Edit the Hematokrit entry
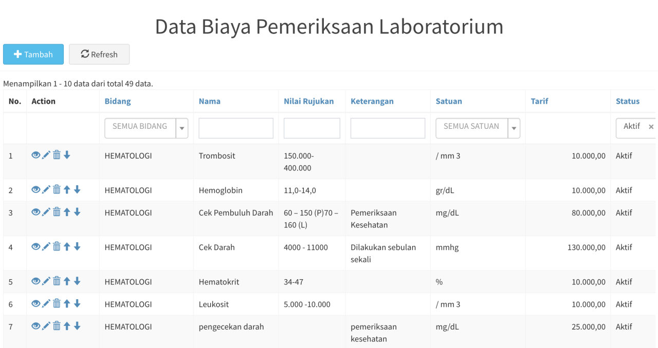Screen dimensions: 658x348 pyautogui.click(x=46, y=281)
